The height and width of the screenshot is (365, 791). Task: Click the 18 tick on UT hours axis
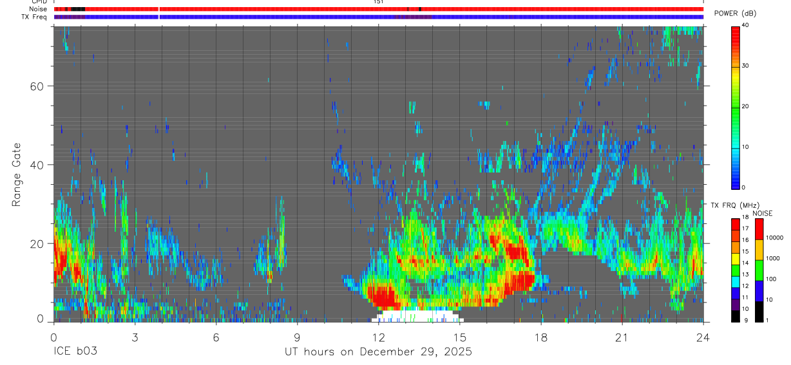click(540, 337)
